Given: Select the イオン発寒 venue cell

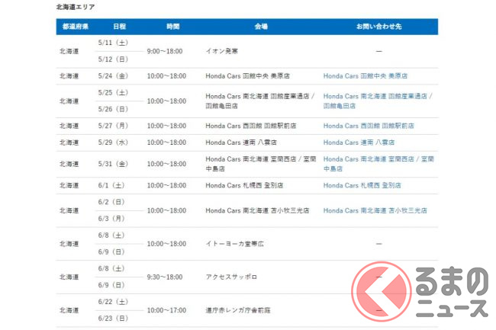Looking at the screenshot, I should pos(222,51).
